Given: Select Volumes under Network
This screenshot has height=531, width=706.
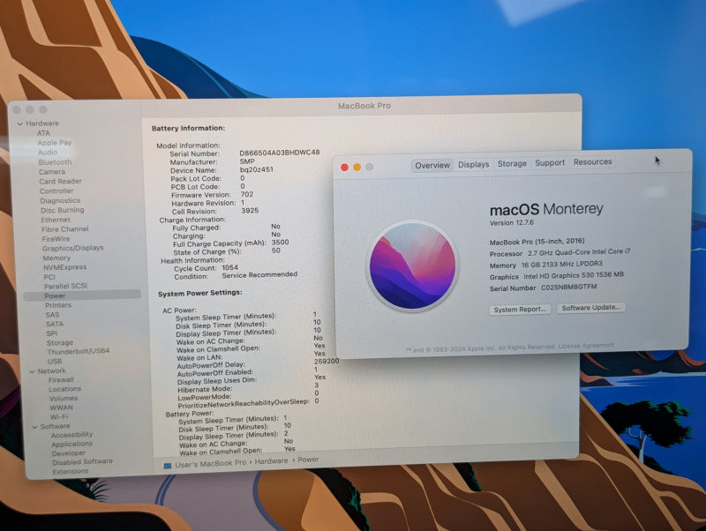Looking at the screenshot, I should (64, 399).
